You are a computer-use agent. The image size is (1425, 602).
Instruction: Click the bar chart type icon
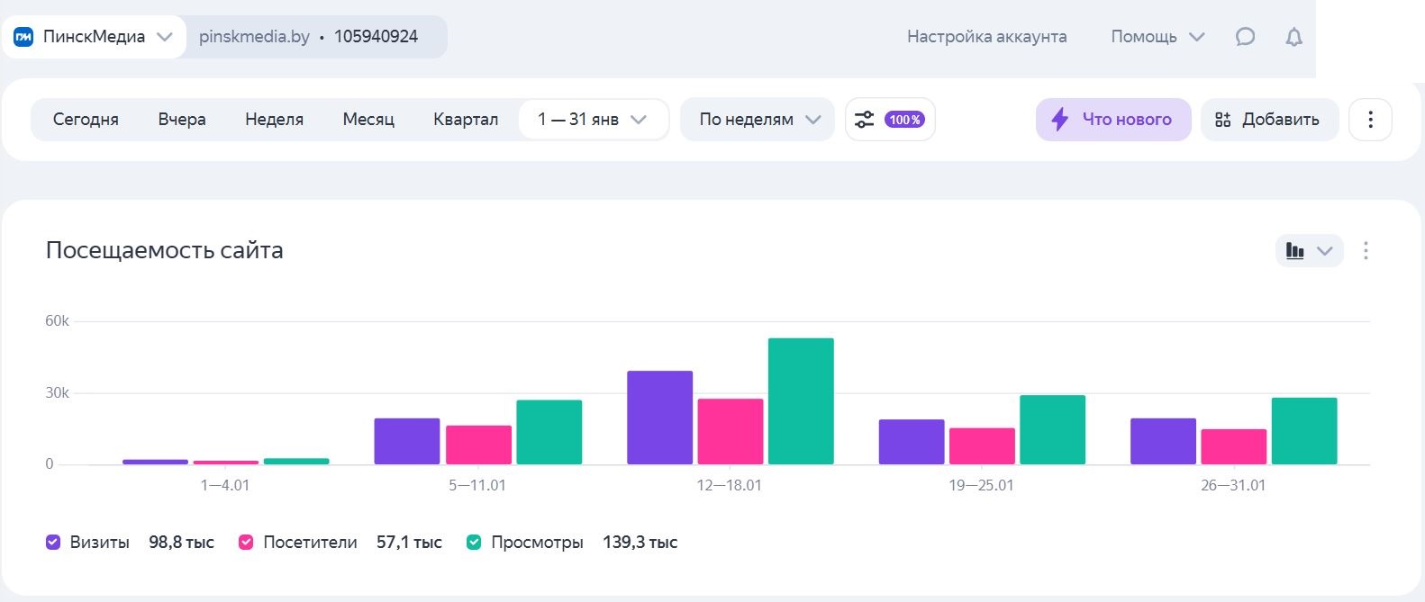pos(1295,251)
